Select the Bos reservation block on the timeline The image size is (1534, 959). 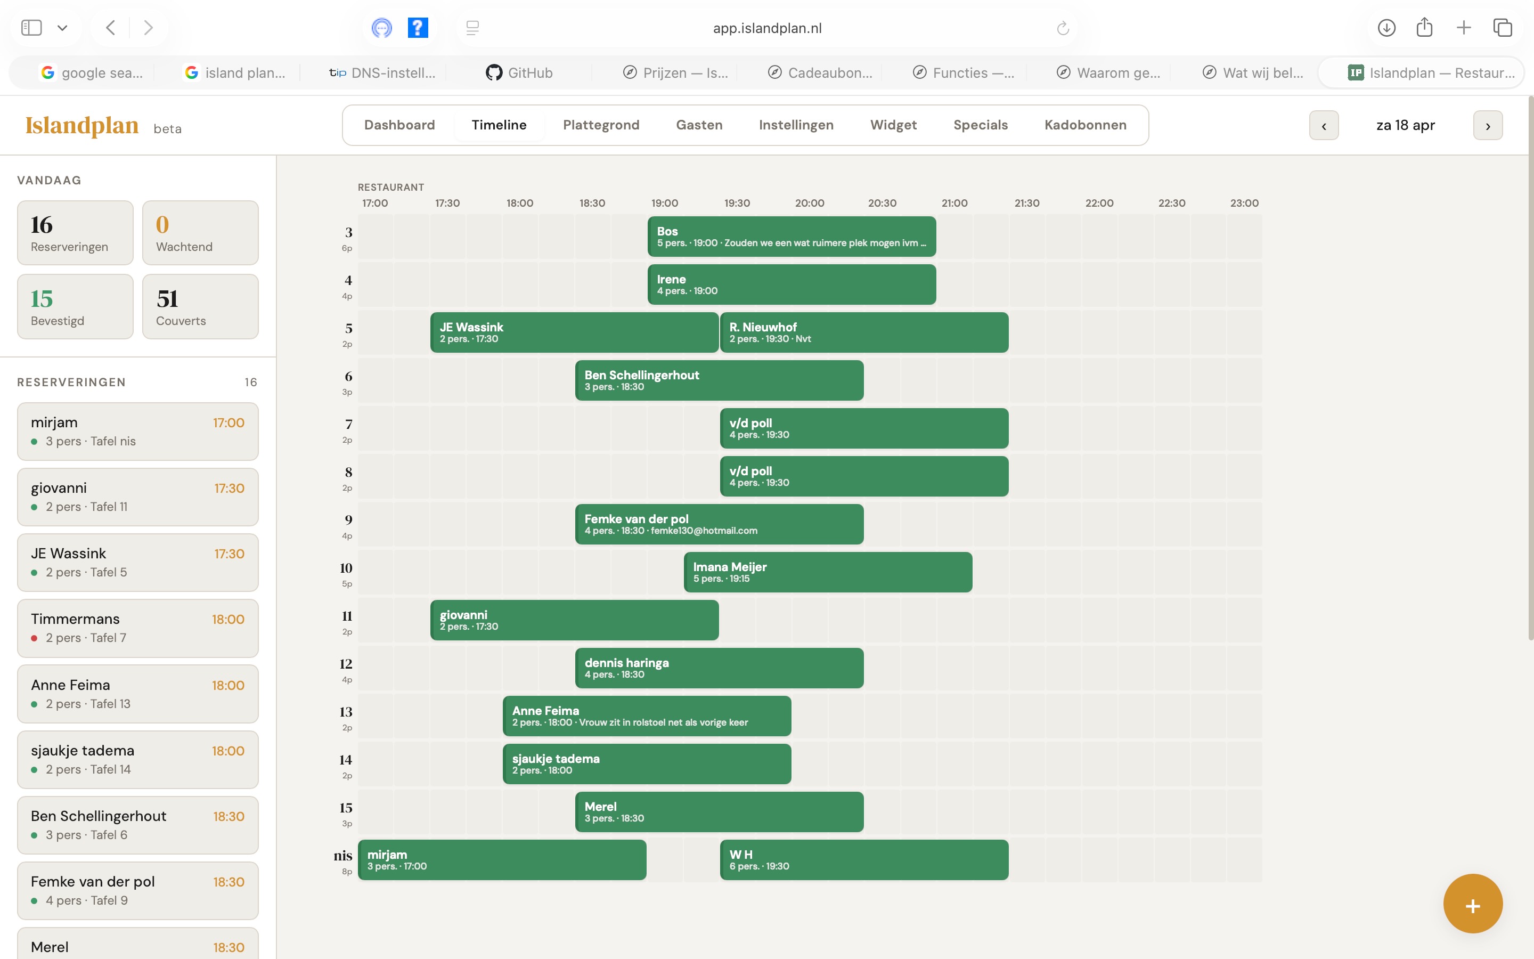791,237
